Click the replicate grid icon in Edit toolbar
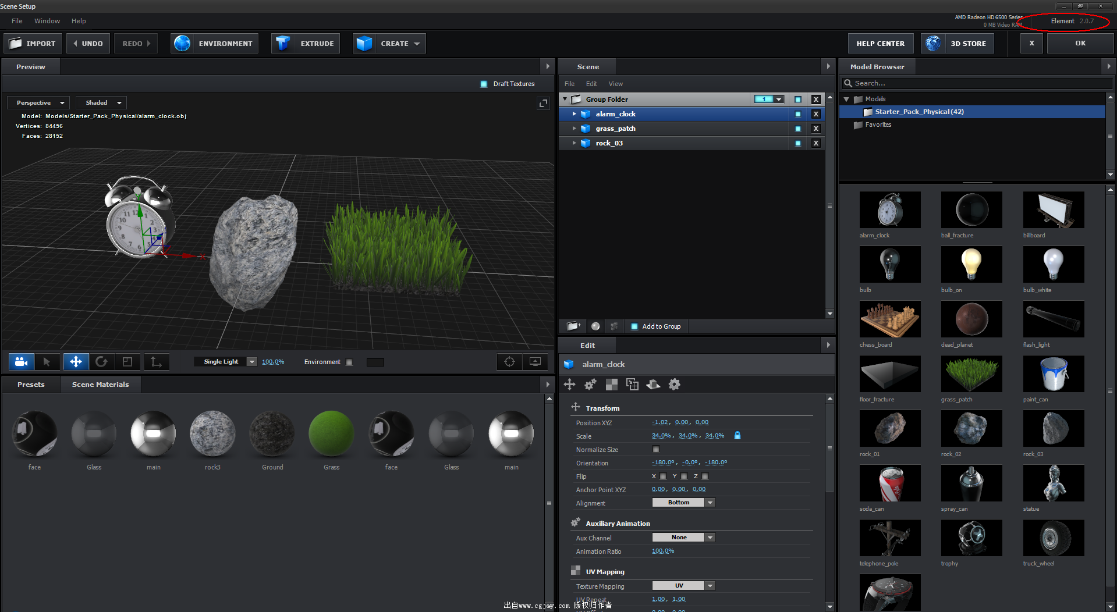Screen dimensions: 1117x612 (632, 384)
